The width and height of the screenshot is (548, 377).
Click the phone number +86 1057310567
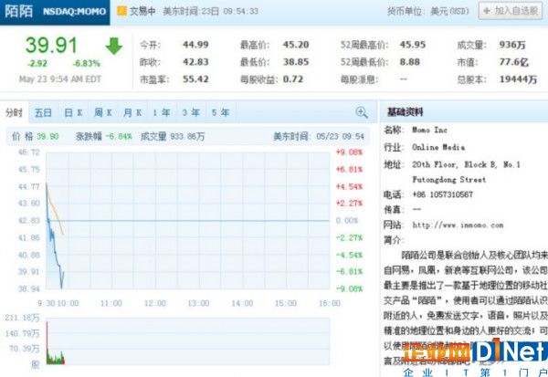(x=442, y=194)
